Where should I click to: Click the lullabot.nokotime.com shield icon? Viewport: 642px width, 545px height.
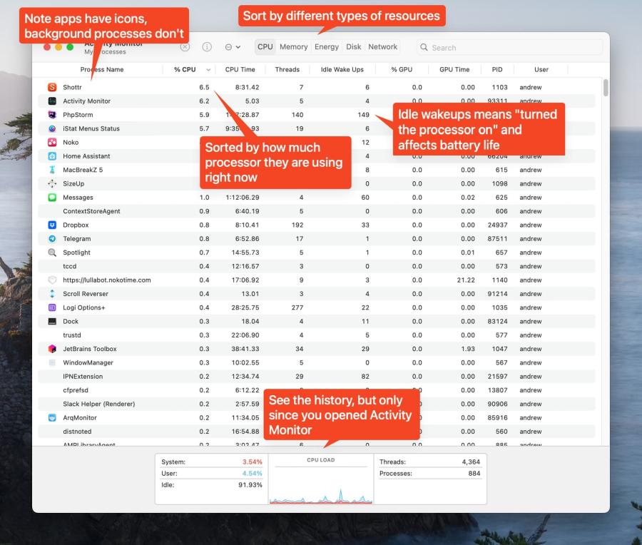click(52, 280)
